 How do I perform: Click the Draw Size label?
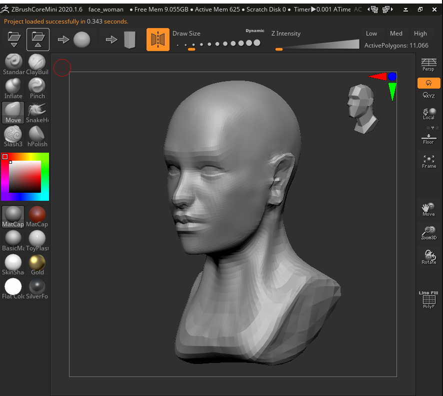pos(186,34)
